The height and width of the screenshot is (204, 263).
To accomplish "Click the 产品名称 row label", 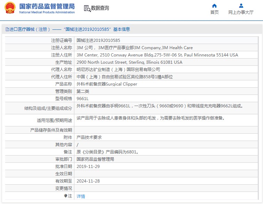I will point(64,84).
